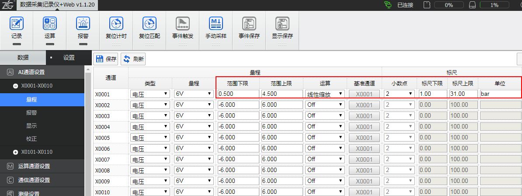Collapse the X0001-X0010 channel group
Viewport: 522px width, 196px height.
16,86
